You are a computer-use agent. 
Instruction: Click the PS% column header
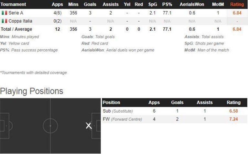(x=167, y=4)
